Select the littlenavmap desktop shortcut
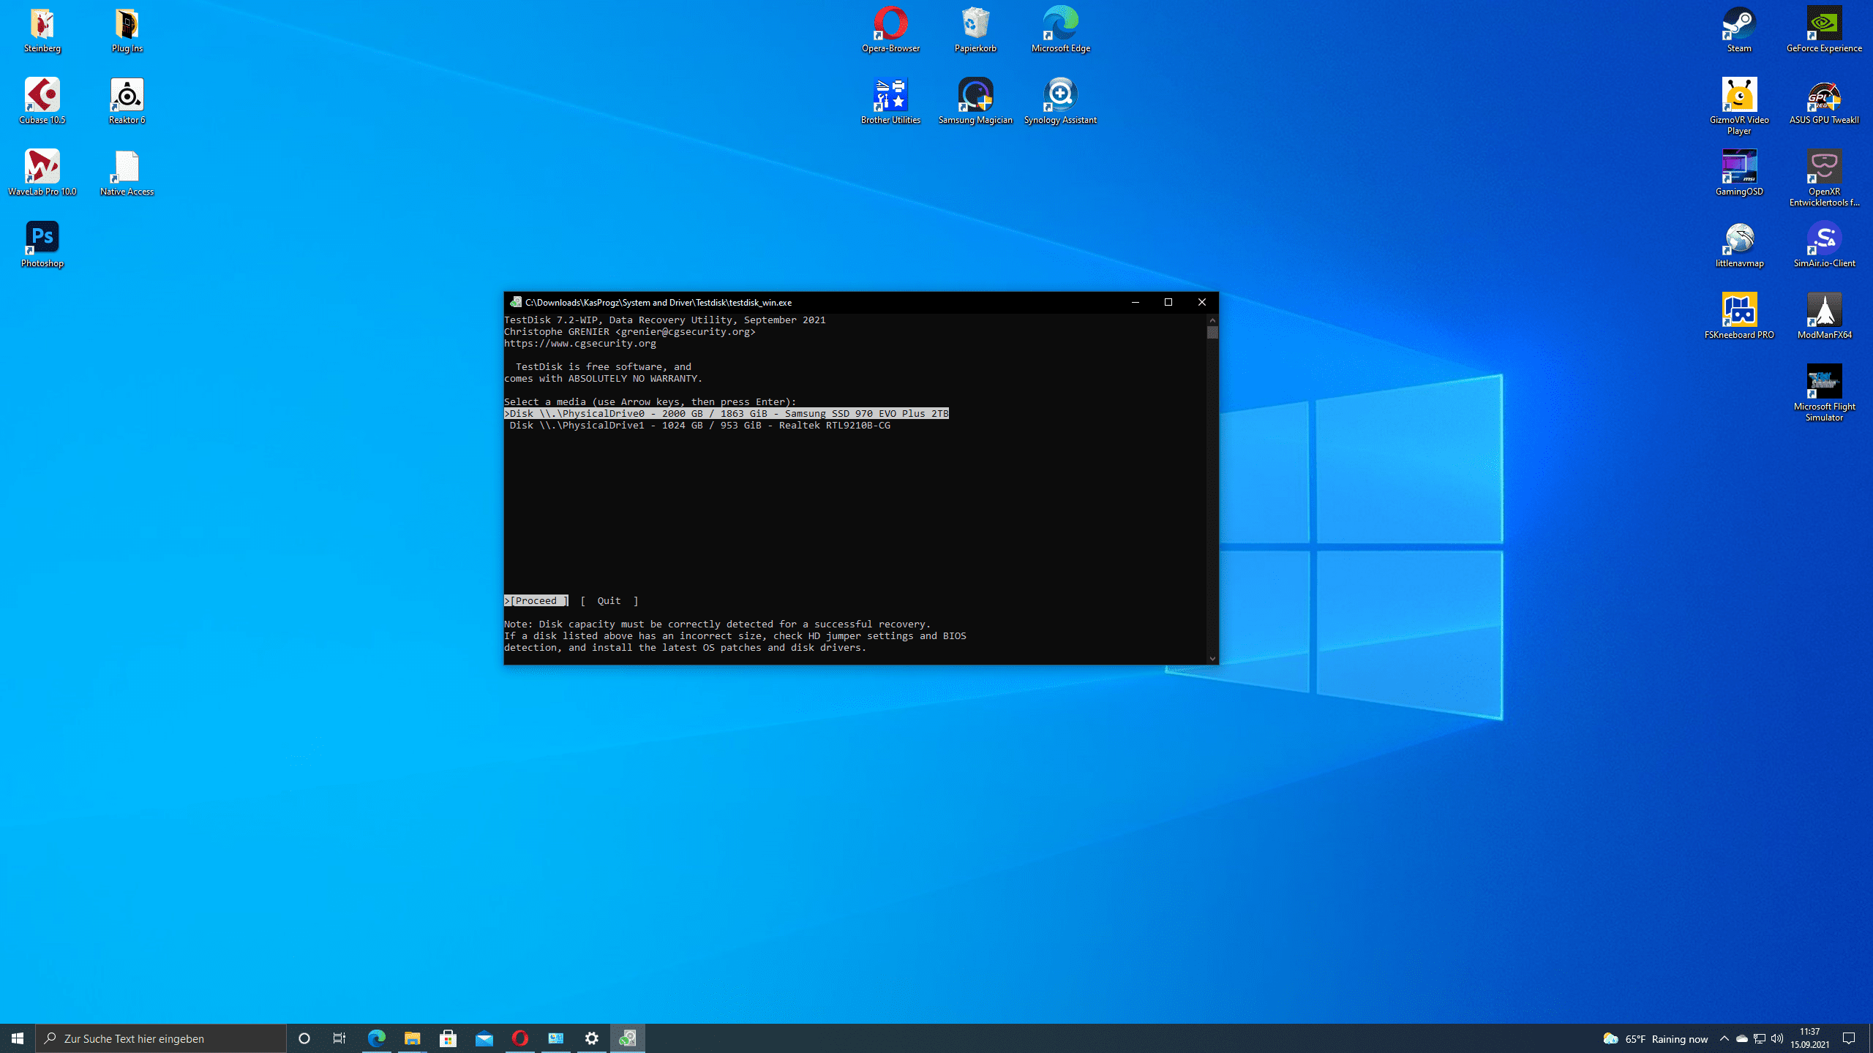This screenshot has height=1053, width=1873. [1739, 245]
